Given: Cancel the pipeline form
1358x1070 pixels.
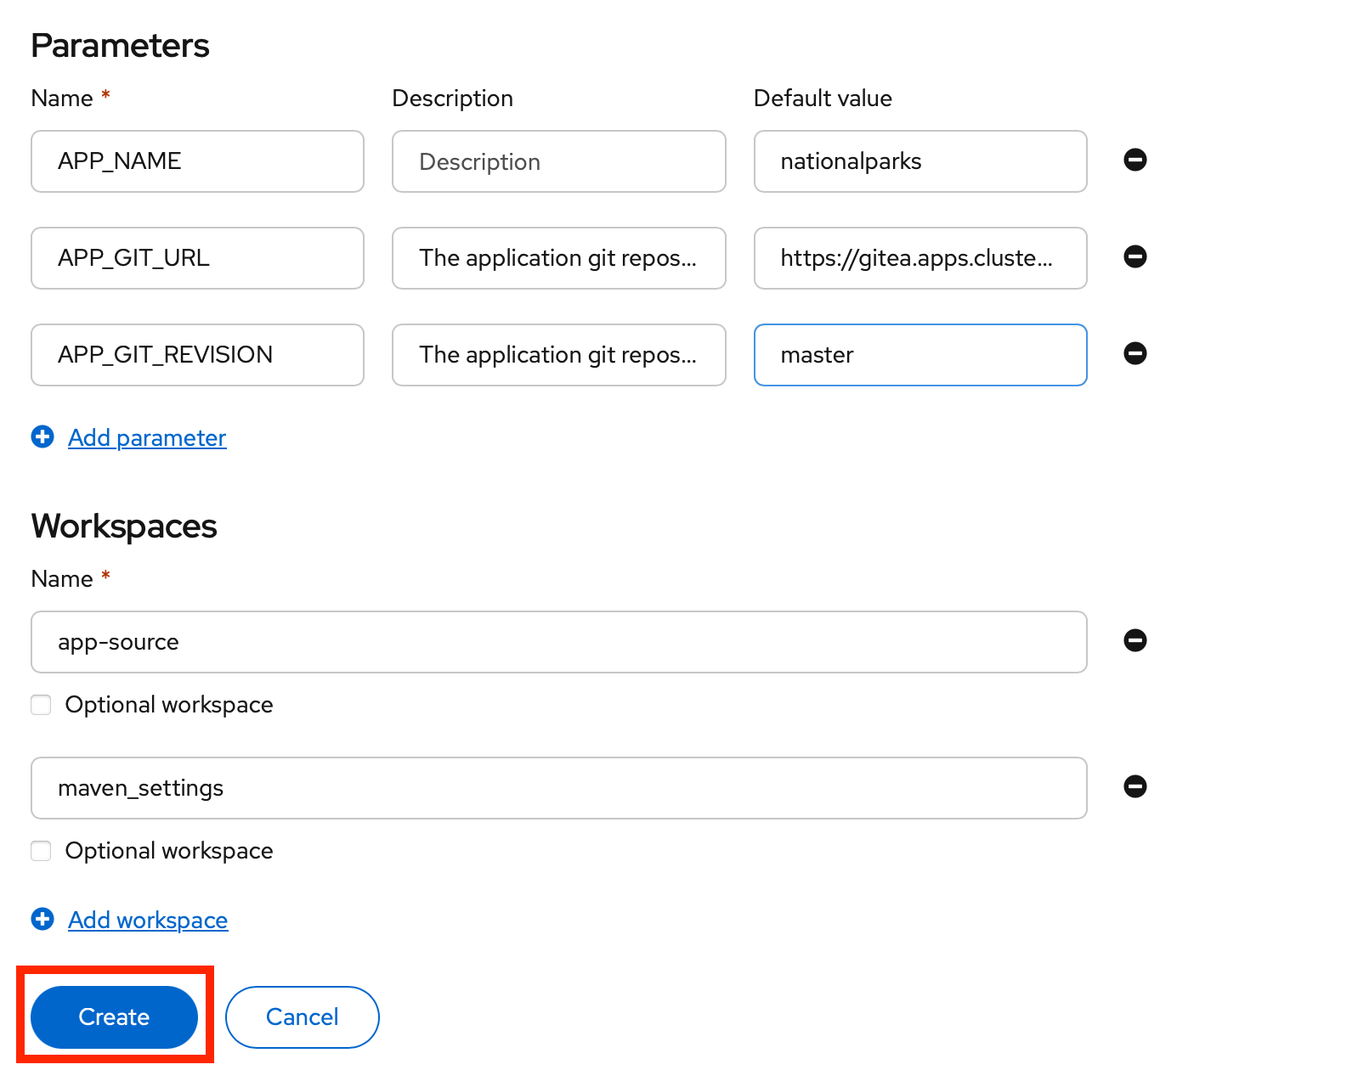Looking at the screenshot, I should [302, 1016].
